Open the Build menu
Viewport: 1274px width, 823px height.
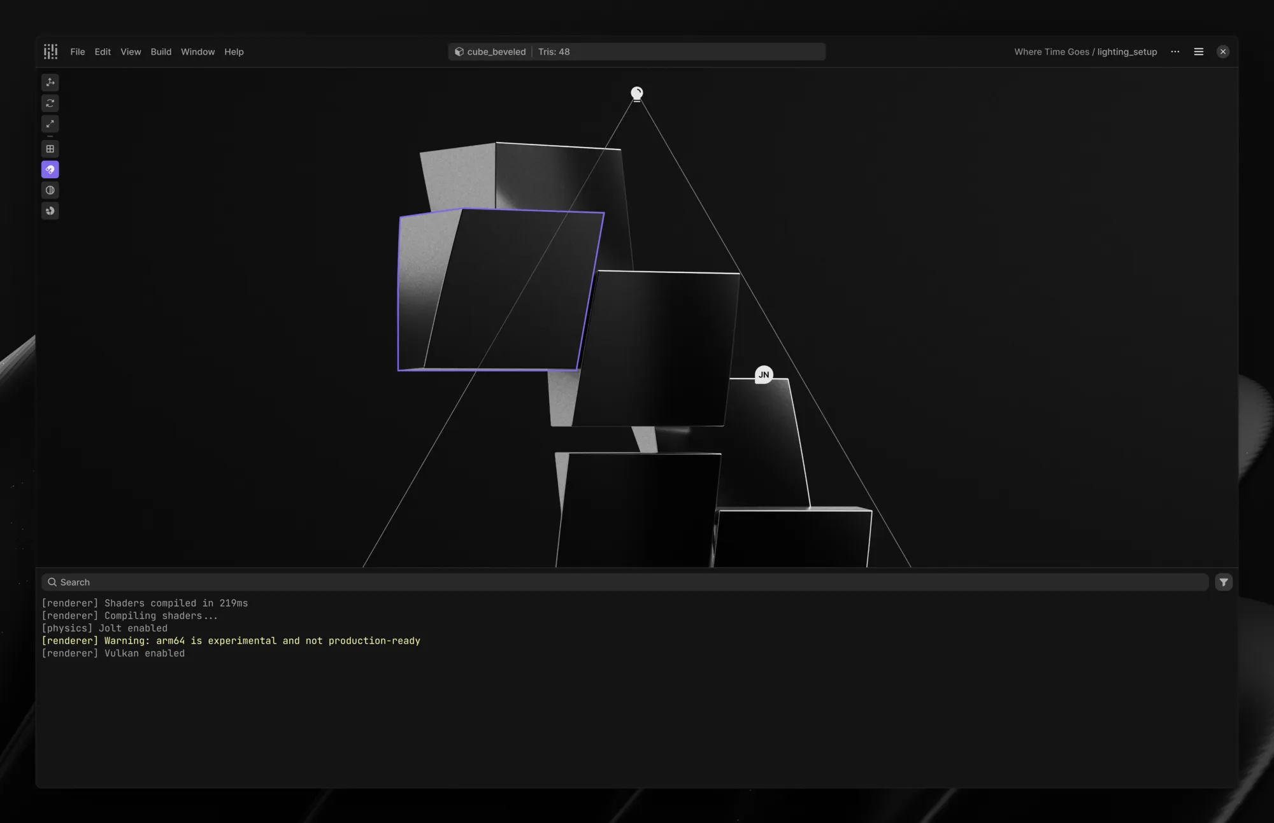(x=161, y=52)
